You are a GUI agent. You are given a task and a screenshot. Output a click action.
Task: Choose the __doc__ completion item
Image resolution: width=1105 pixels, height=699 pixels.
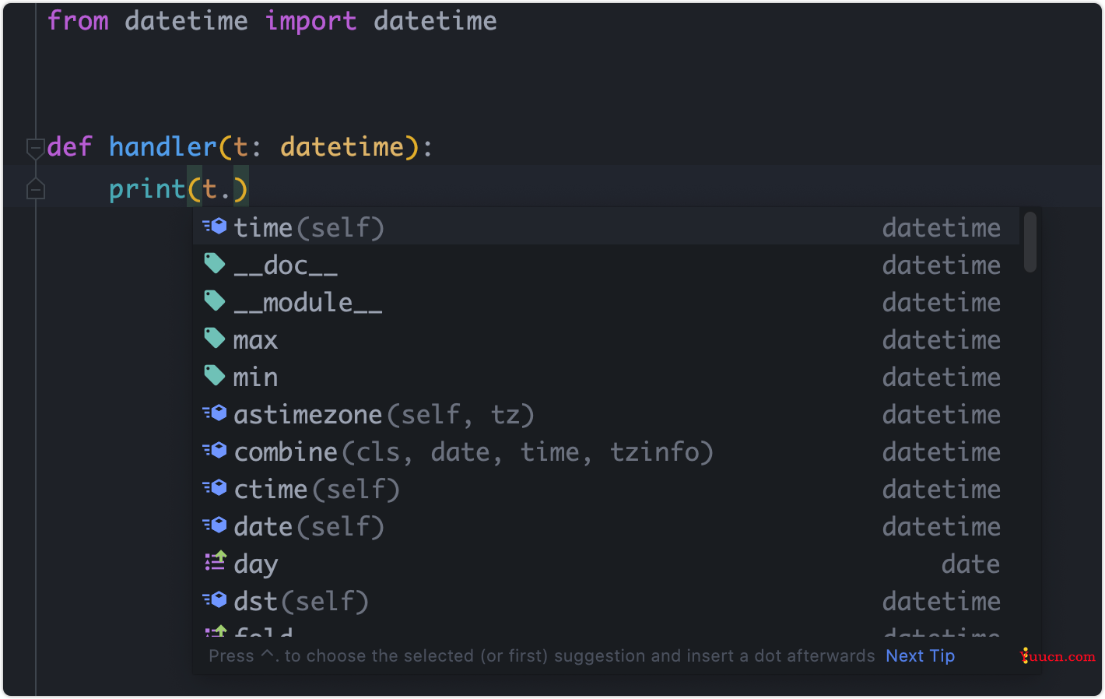click(x=605, y=265)
